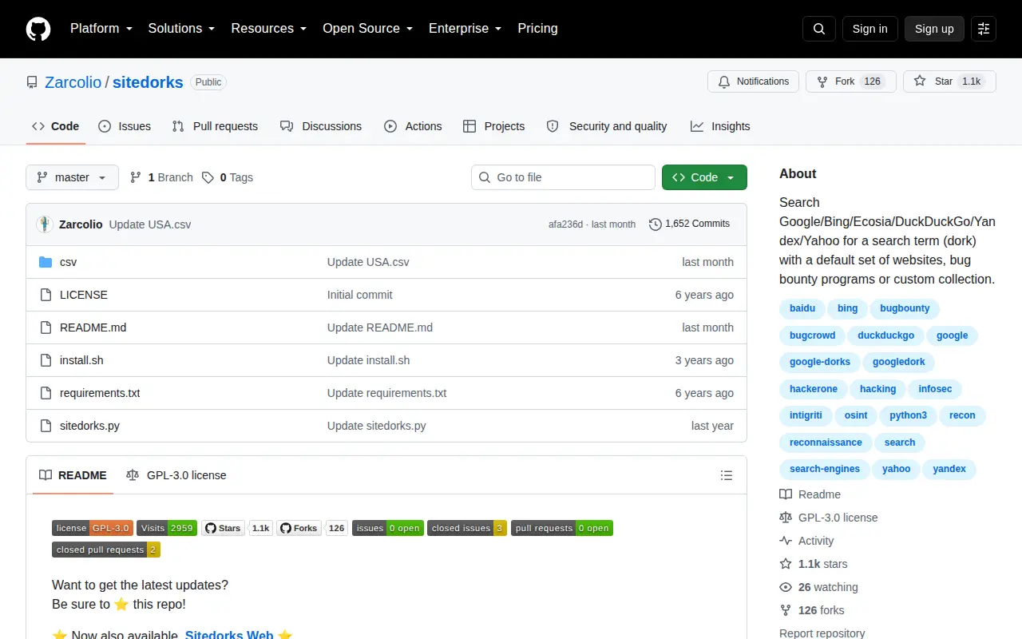
Task: Switch to the Issues tab
Action: coord(125,126)
